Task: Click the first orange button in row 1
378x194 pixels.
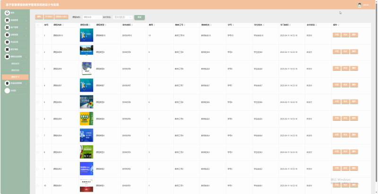Action: [x=336, y=35]
